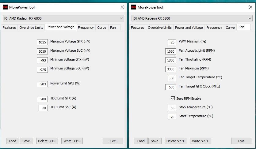Click the TDC Limit GFX field (200)
The width and height of the screenshot is (256, 149).
[42, 99]
